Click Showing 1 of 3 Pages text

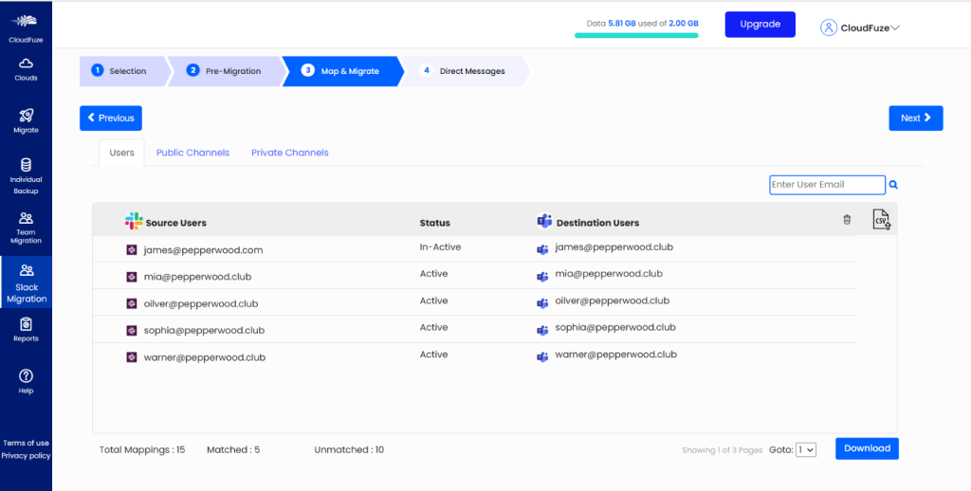click(722, 450)
